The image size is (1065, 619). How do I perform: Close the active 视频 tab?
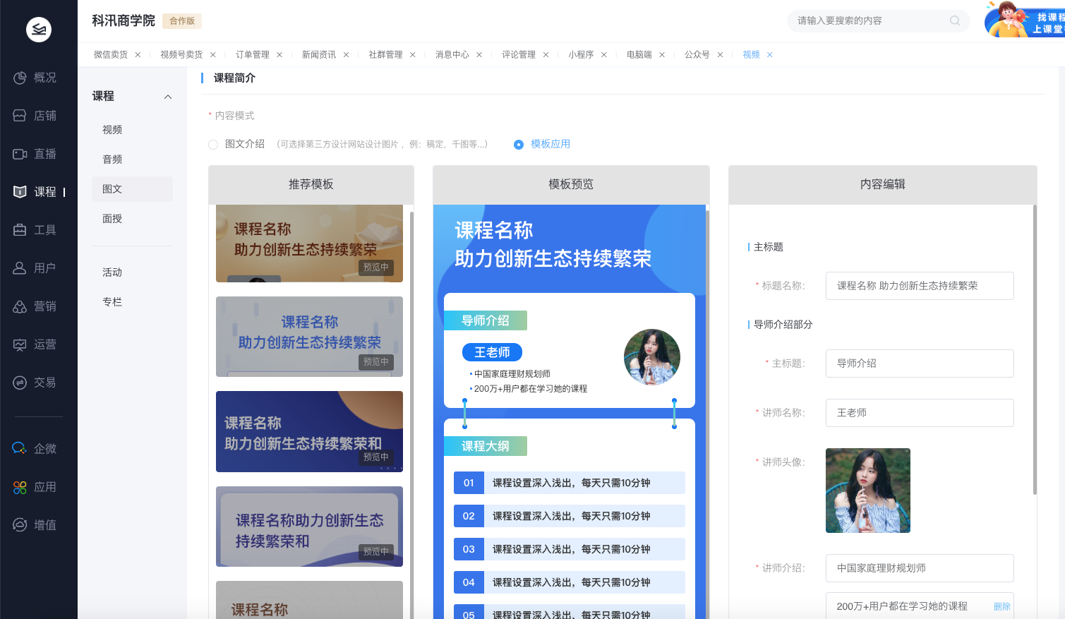769,54
